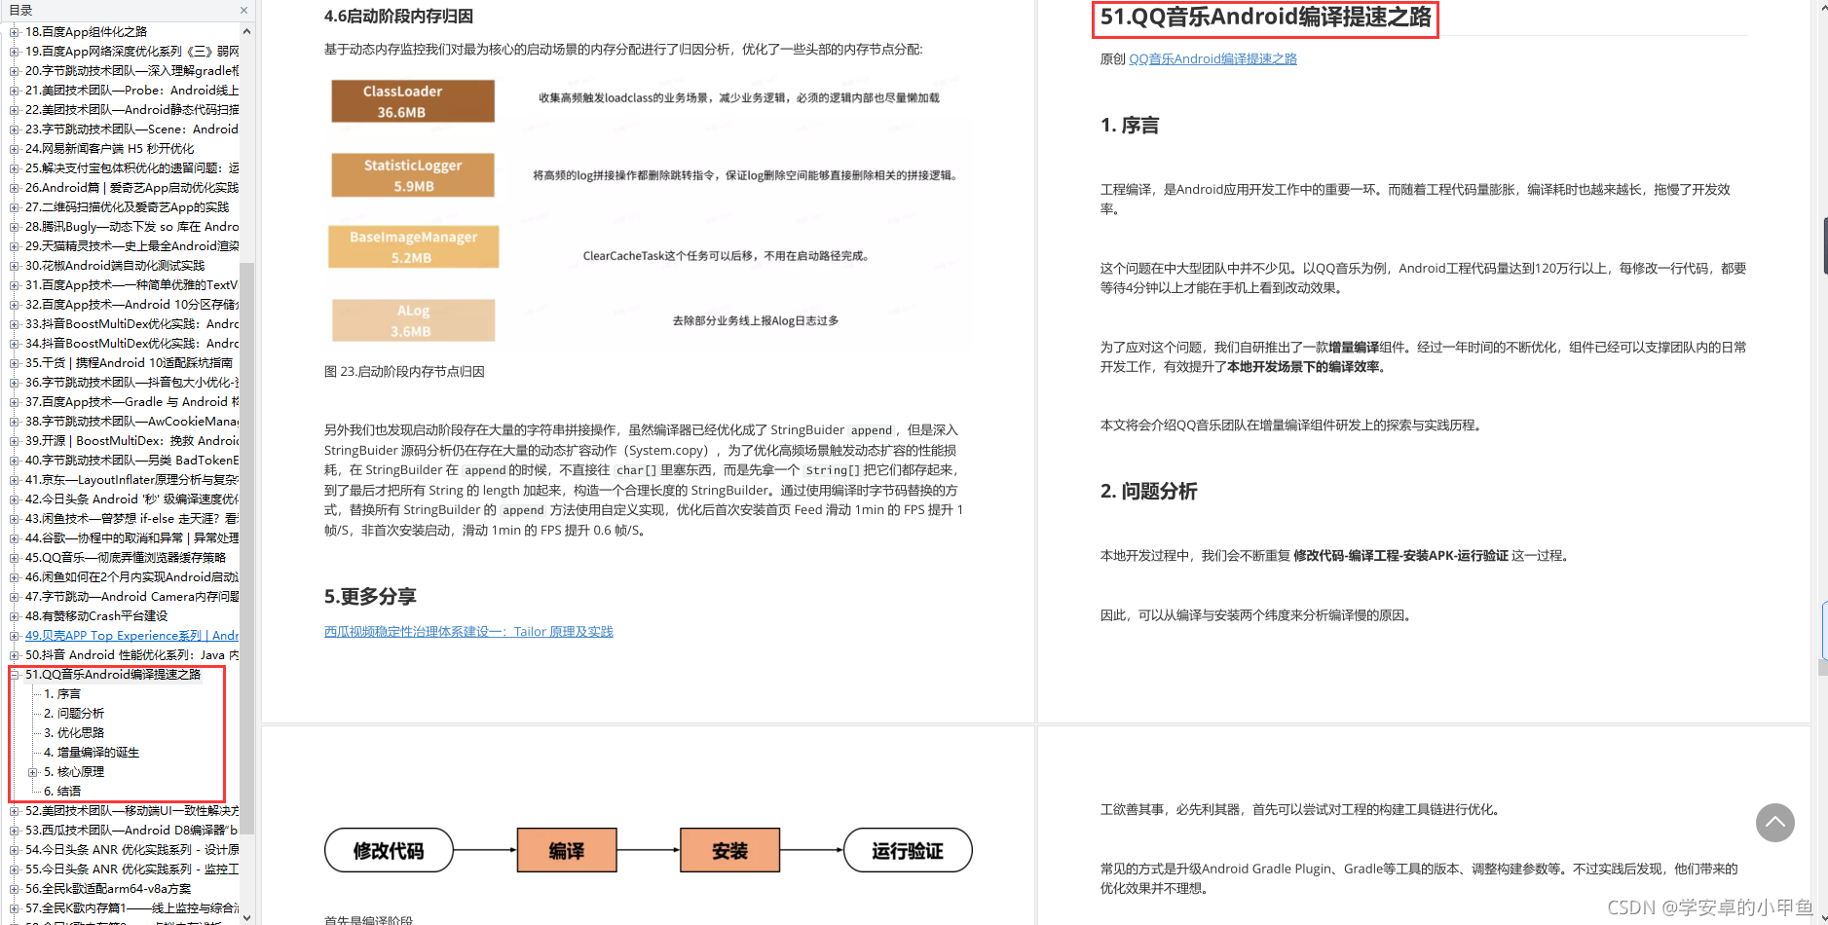
Task: Select 47.字节跳动—Android Camera内存问题 entry
Action: (131, 597)
